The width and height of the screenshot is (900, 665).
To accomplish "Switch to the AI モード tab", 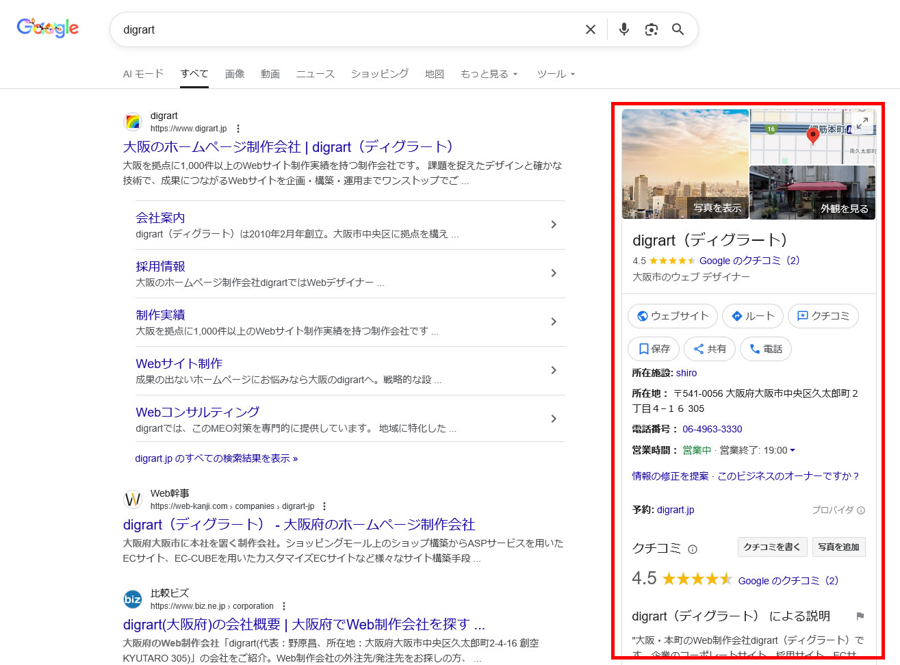I will (x=143, y=73).
